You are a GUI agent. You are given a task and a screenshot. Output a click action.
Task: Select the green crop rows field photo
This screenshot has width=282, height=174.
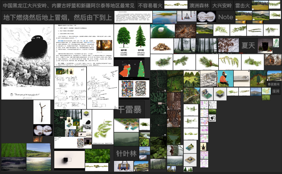click(x=14, y=150)
